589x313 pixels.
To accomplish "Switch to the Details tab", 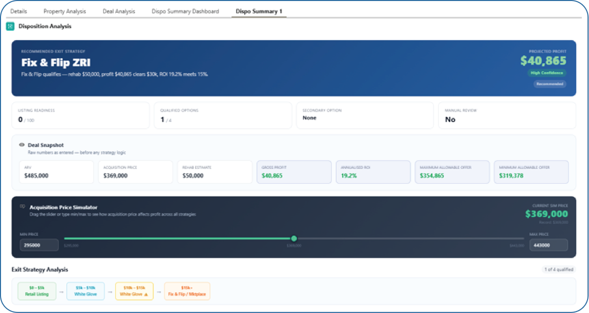I will point(18,10).
